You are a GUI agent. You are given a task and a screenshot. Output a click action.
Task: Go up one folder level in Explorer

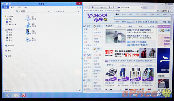click(x=14, y=11)
